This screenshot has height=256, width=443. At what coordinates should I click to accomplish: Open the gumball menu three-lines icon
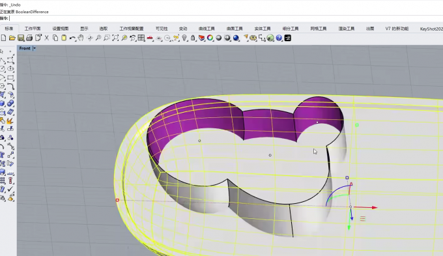pyautogui.click(x=363, y=218)
